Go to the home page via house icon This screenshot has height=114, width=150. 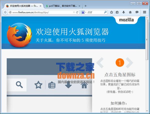130,12
